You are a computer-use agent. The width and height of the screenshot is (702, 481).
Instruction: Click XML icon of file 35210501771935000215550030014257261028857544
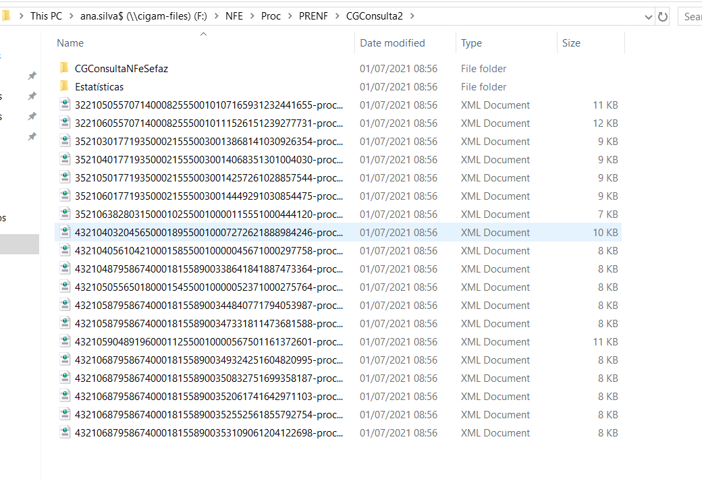[x=65, y=177]
